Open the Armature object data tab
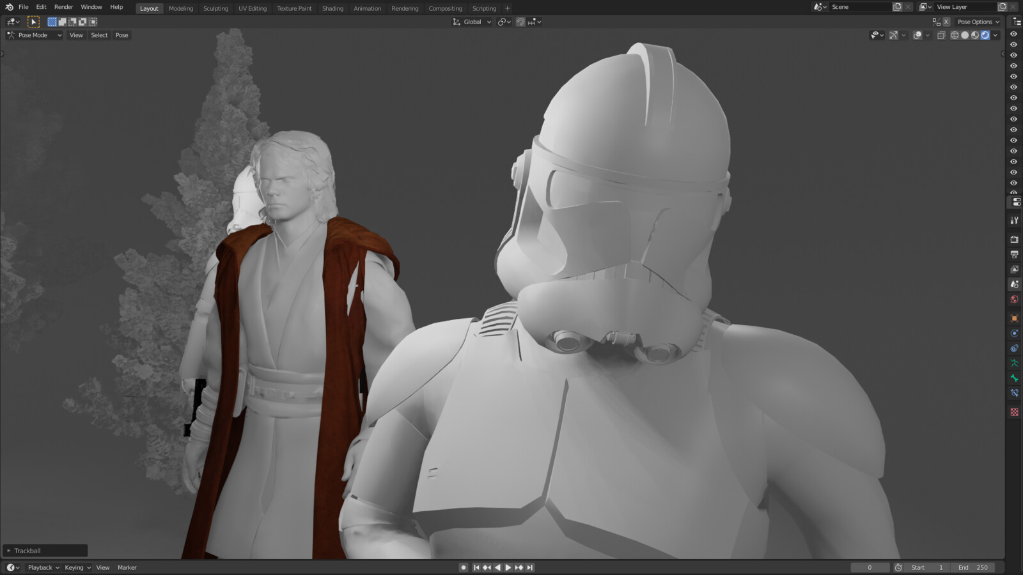 1014,364
